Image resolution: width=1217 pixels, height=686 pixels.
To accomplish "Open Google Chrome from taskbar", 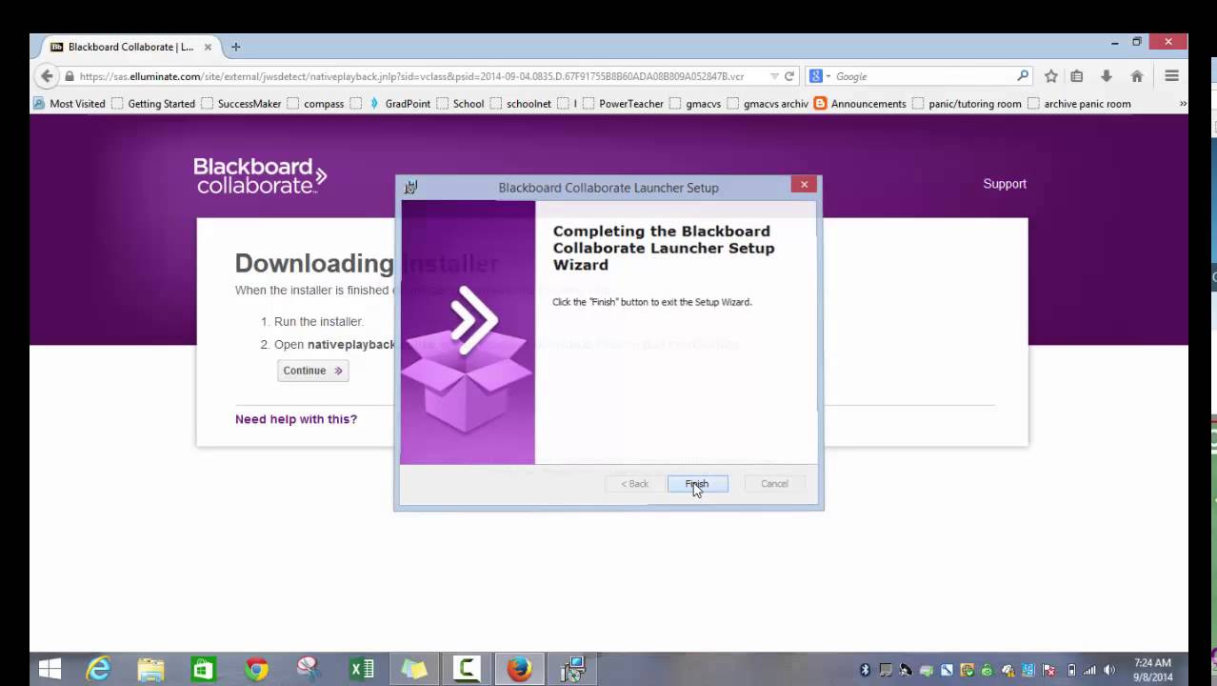I will pos(256,669).
